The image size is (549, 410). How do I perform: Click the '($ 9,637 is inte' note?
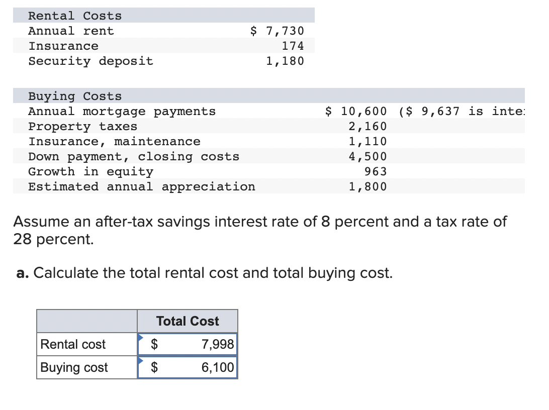(x=462, y=111)
